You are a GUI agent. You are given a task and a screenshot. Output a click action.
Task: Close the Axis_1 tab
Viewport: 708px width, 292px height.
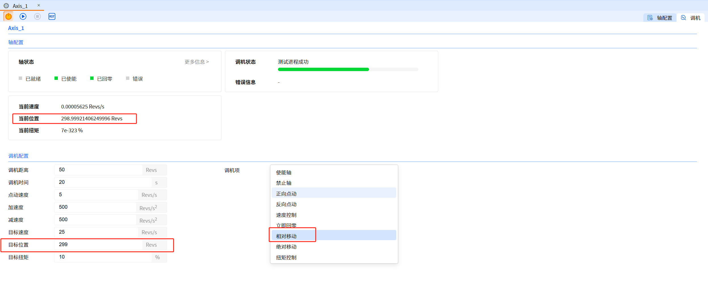(39, 5)
